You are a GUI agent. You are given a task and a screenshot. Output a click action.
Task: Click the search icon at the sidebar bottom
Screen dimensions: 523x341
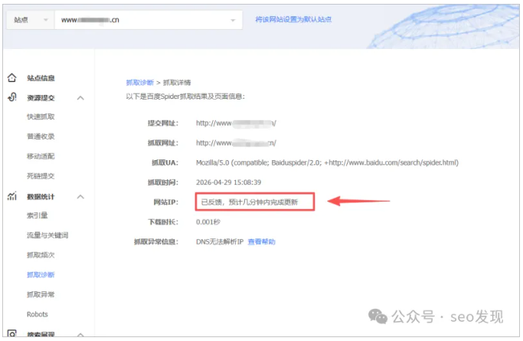(x=12, y=333)
